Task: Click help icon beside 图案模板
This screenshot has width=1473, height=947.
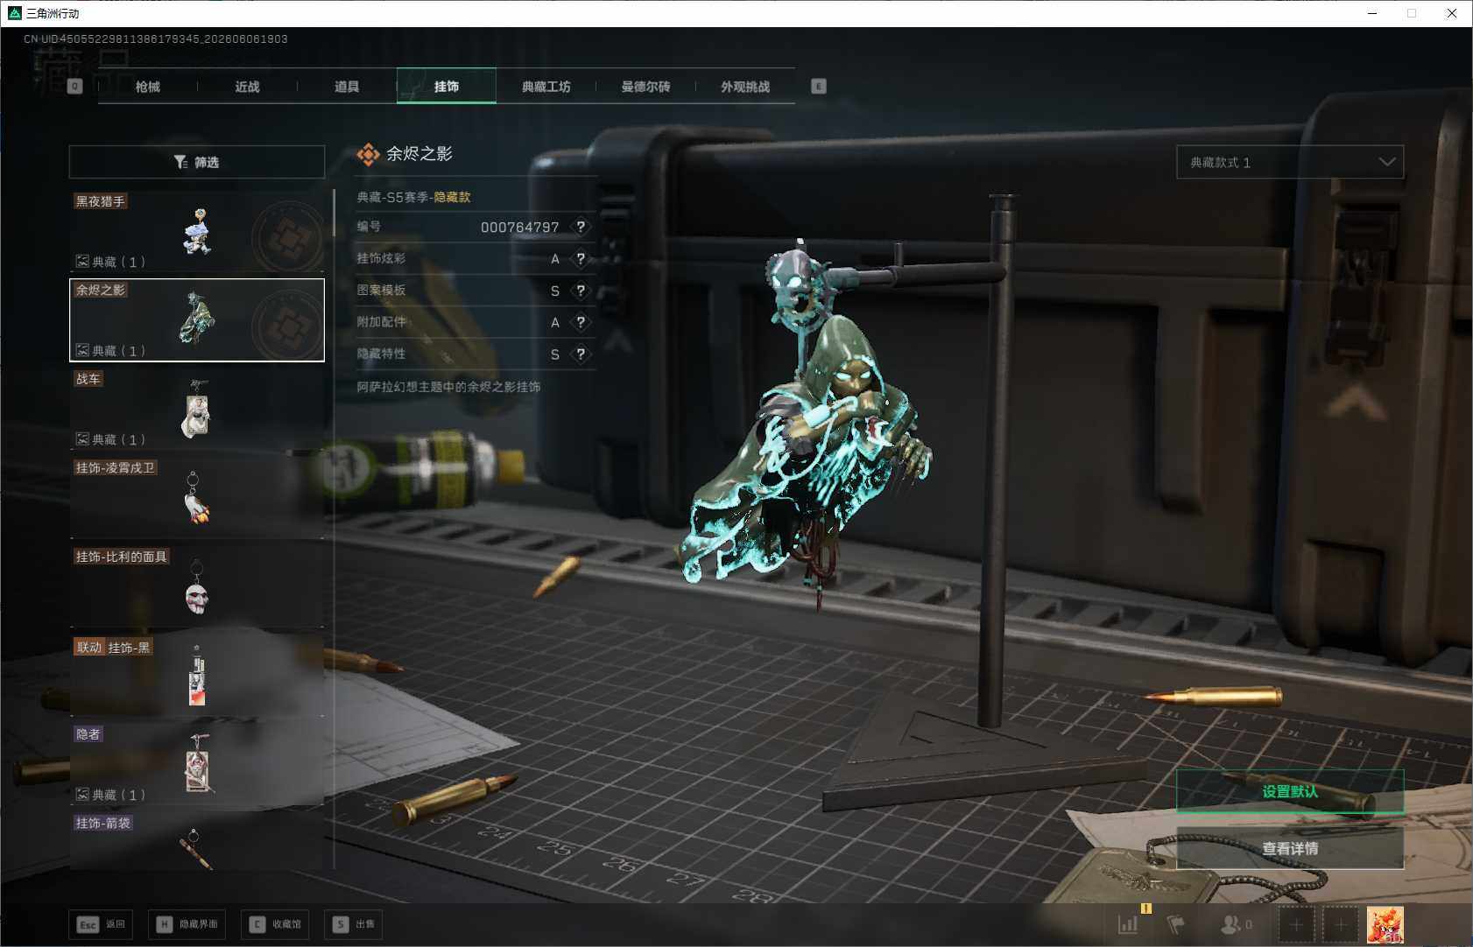Action: tap(581, 291)
